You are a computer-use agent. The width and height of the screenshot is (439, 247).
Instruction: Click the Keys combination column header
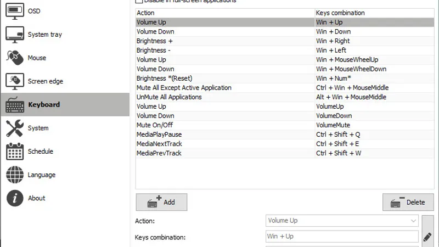374,13
